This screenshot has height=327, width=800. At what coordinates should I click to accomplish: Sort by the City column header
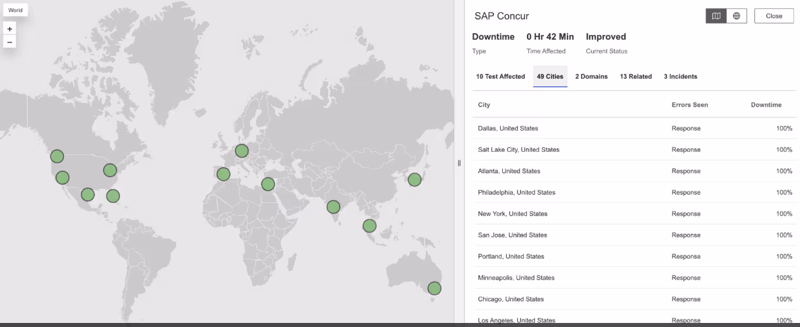[x=484, y=105]
